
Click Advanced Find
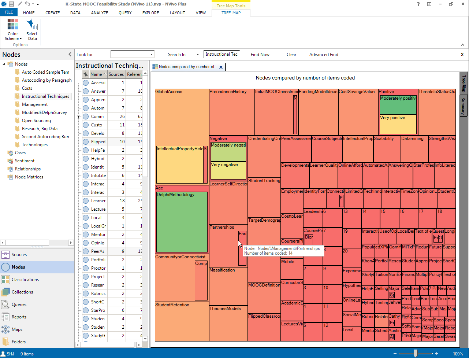tap(323, 54)
